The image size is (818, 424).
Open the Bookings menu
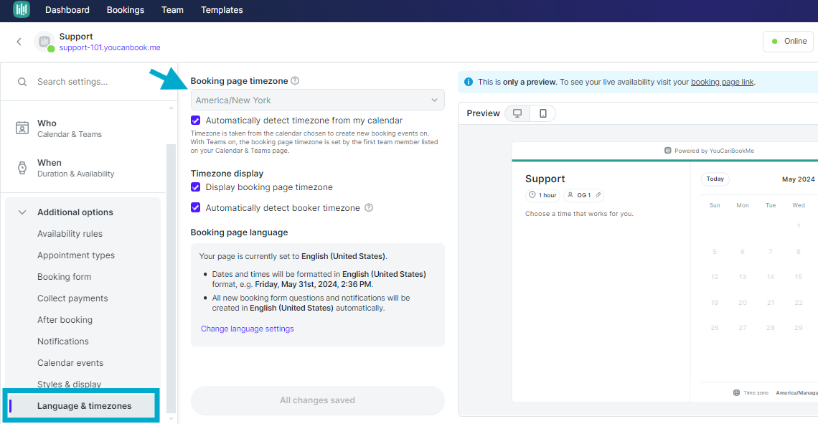pos(125,10)
